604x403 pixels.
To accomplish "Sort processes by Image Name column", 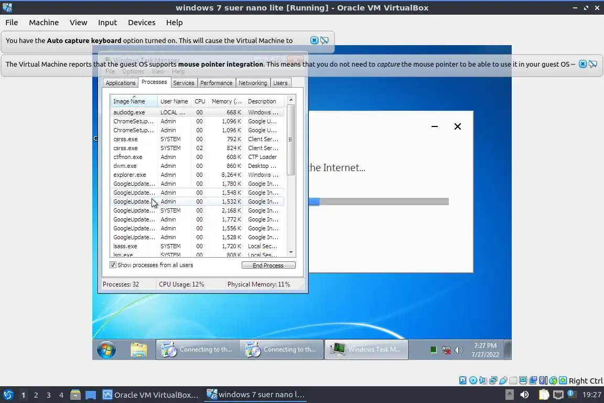I will (x=134, y=101).
